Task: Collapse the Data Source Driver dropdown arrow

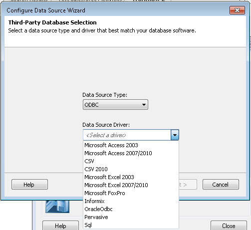Action: point(175,135)
